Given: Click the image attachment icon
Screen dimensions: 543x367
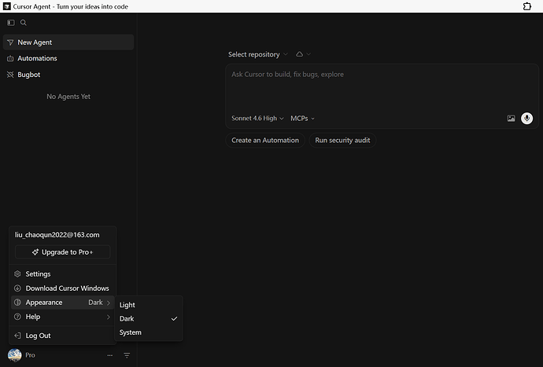Looking at the screenshot, I should tap(512, 119).
